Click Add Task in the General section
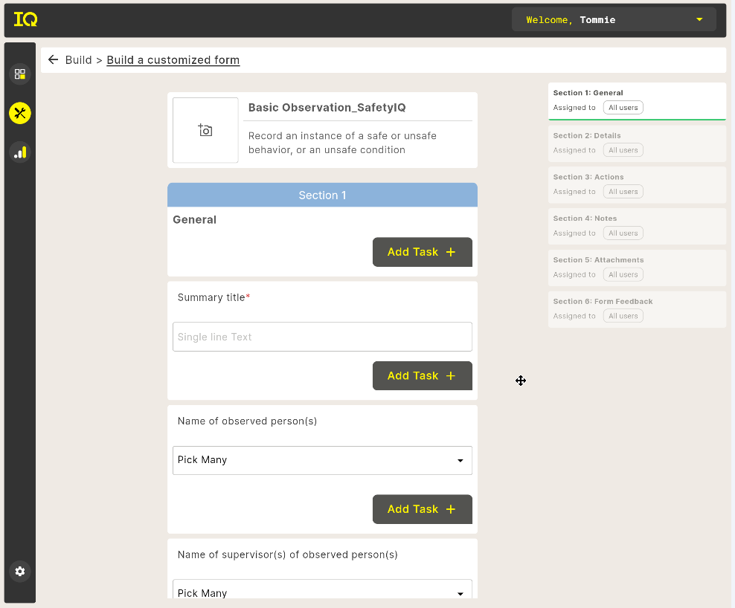 coord(422,252)
